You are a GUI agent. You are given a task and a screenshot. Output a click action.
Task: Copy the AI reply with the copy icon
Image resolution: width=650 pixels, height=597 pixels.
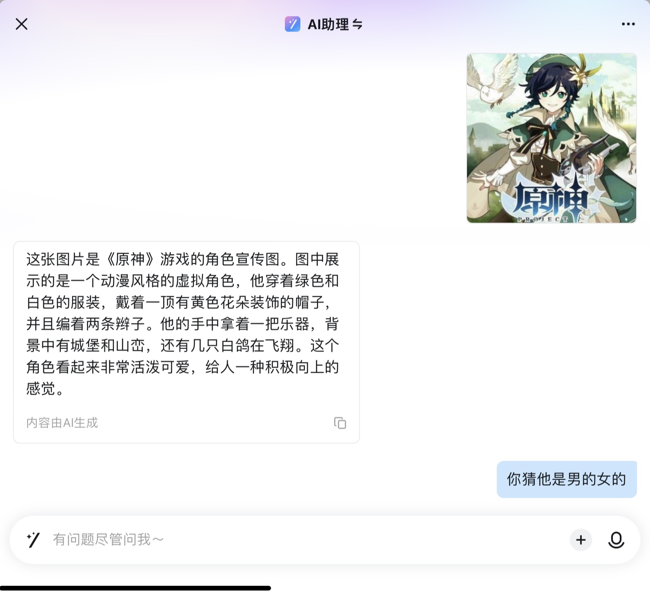pyautogui.click(x=340, y=423)
